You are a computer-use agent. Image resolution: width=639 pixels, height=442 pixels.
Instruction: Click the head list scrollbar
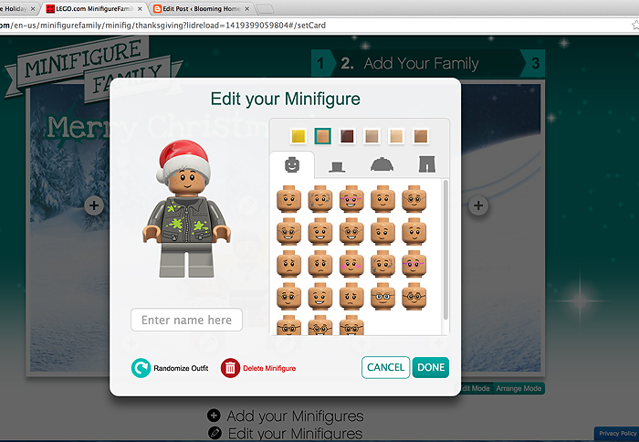(x=445, y=249)
